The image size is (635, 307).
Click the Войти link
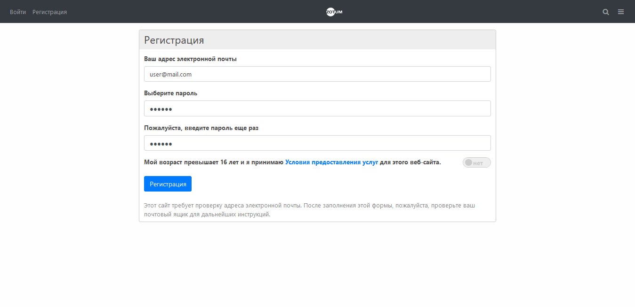click(18, 12)
